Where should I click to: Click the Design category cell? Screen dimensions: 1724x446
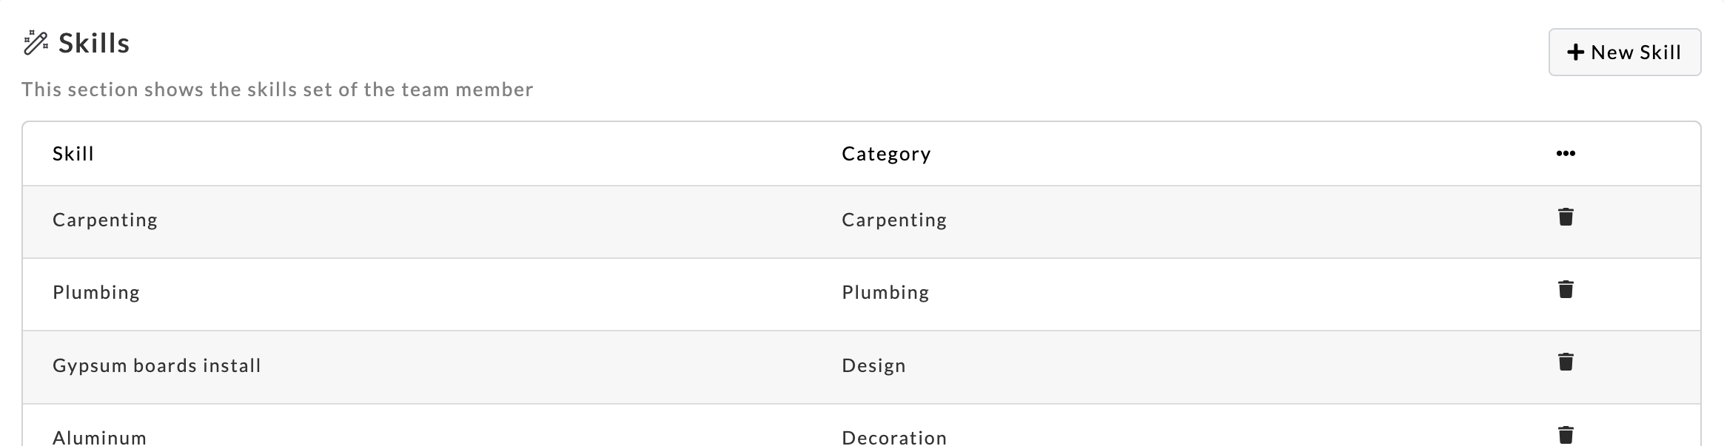pos(873,365)
